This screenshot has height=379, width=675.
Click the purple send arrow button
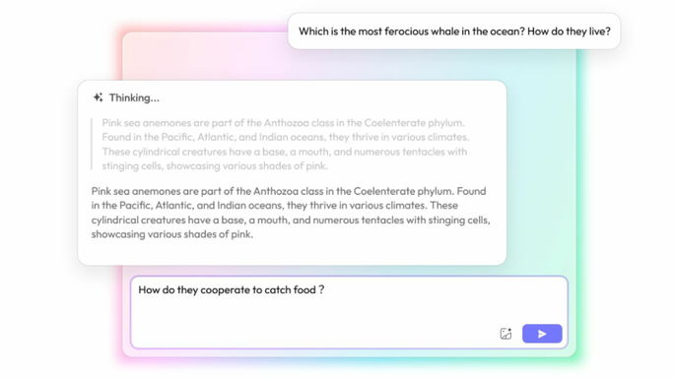tap(542, 334)
